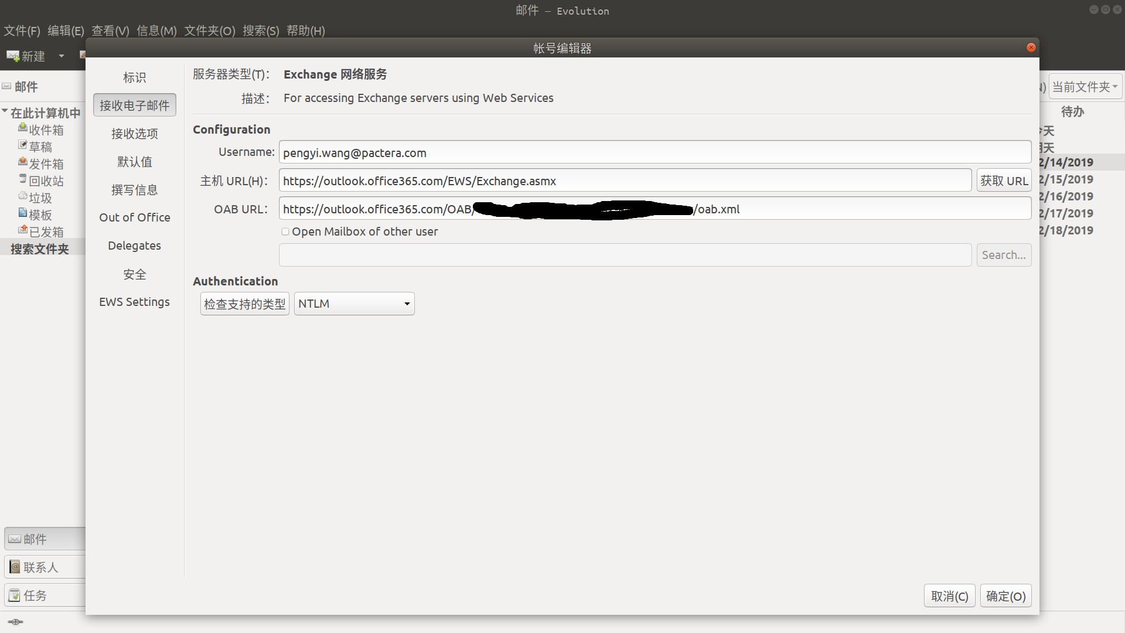Click the Username input field
1125x633 pixels.
coord(655,152)
